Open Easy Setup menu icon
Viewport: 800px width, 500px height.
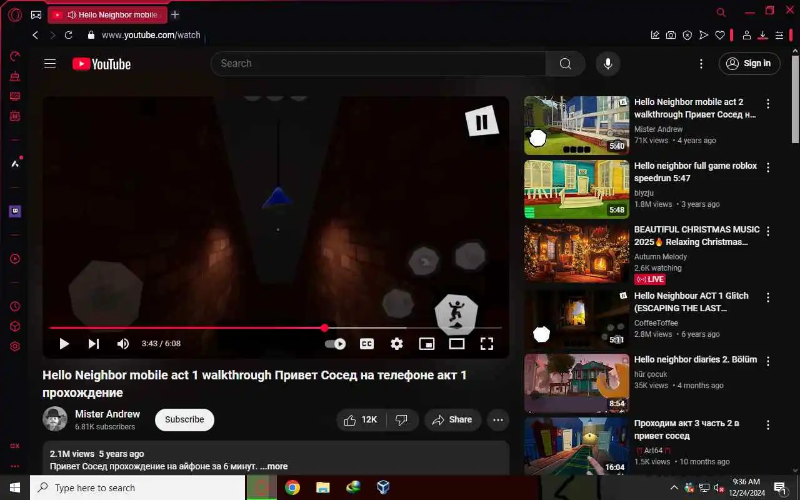click(779, 35)
